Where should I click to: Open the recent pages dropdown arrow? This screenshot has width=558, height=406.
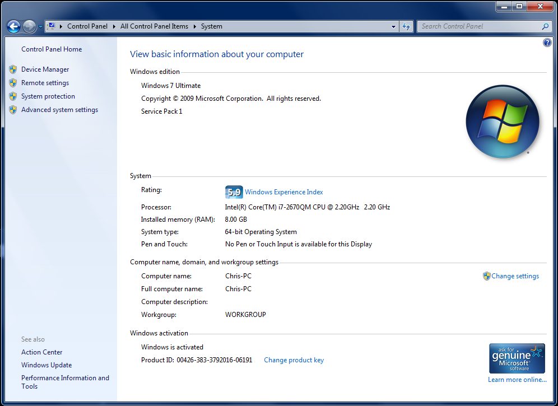pyautogui.click(x=40, y=26)
